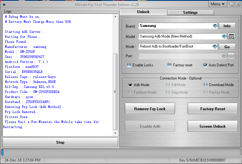Click Remove Frp Lock button
This screenshot has height=164, width=242.
150,109
